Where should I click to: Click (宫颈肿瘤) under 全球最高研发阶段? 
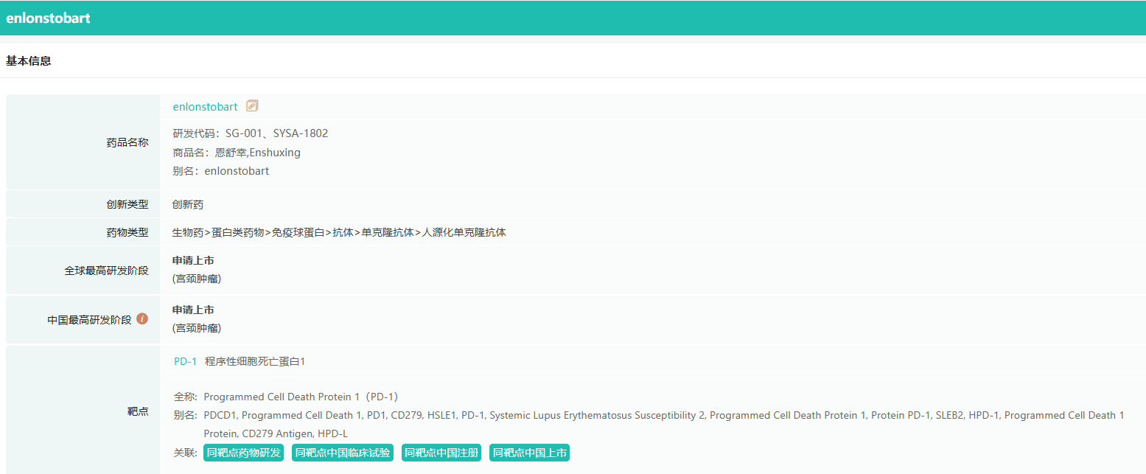197,279
